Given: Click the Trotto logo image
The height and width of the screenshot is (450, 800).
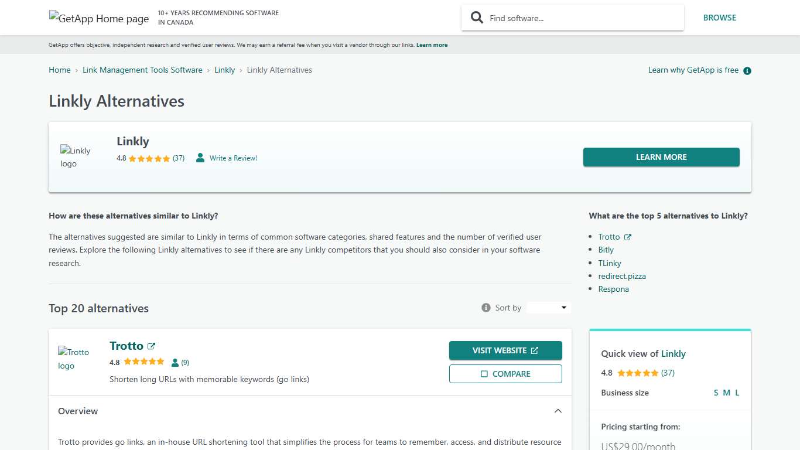Looking at the screenshot, I should click(x=74, y=359).
